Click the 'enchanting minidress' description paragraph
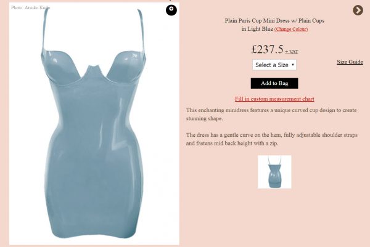 [x=271, y=115]
